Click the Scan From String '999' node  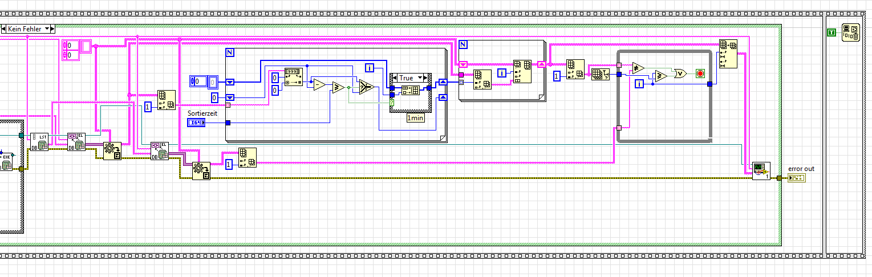click(x=293, y=76)
